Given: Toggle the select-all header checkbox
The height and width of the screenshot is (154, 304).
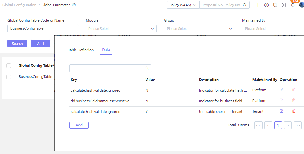Looking at the screenshot, I should pyautogui.click(x=9, y=66).
